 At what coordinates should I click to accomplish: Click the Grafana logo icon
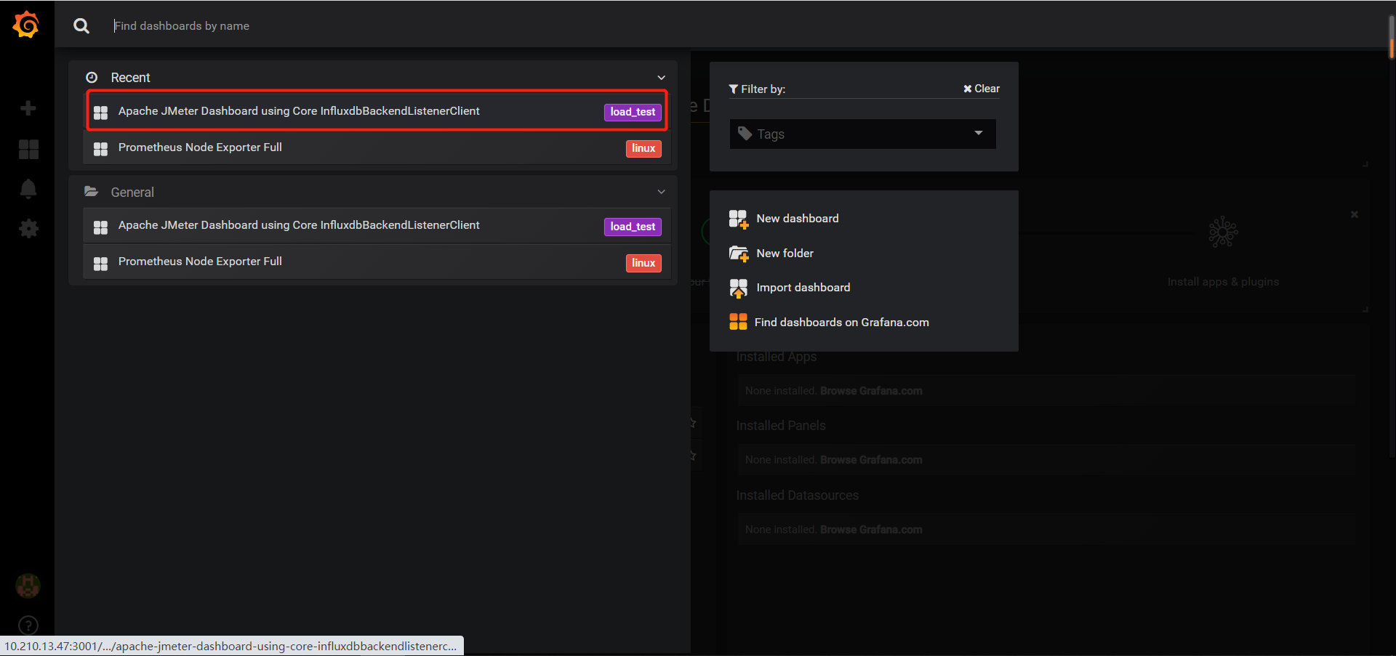(x=26, y=25)
